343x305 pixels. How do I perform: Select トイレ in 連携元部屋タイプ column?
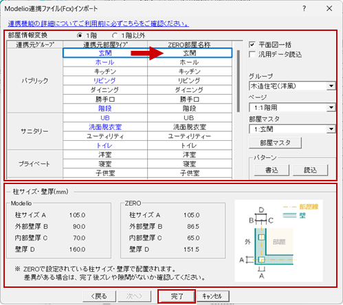coord(105,146)
